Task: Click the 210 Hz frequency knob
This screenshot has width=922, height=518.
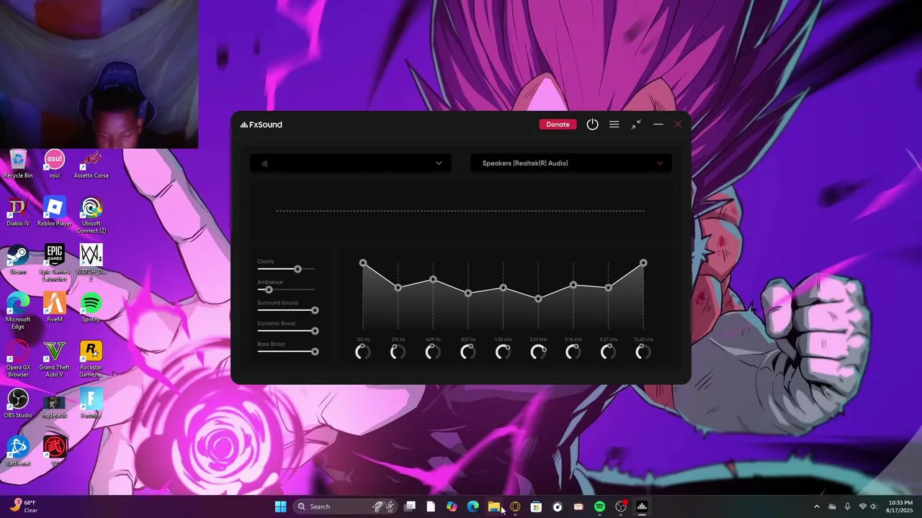Action: (x=398, y=352)
